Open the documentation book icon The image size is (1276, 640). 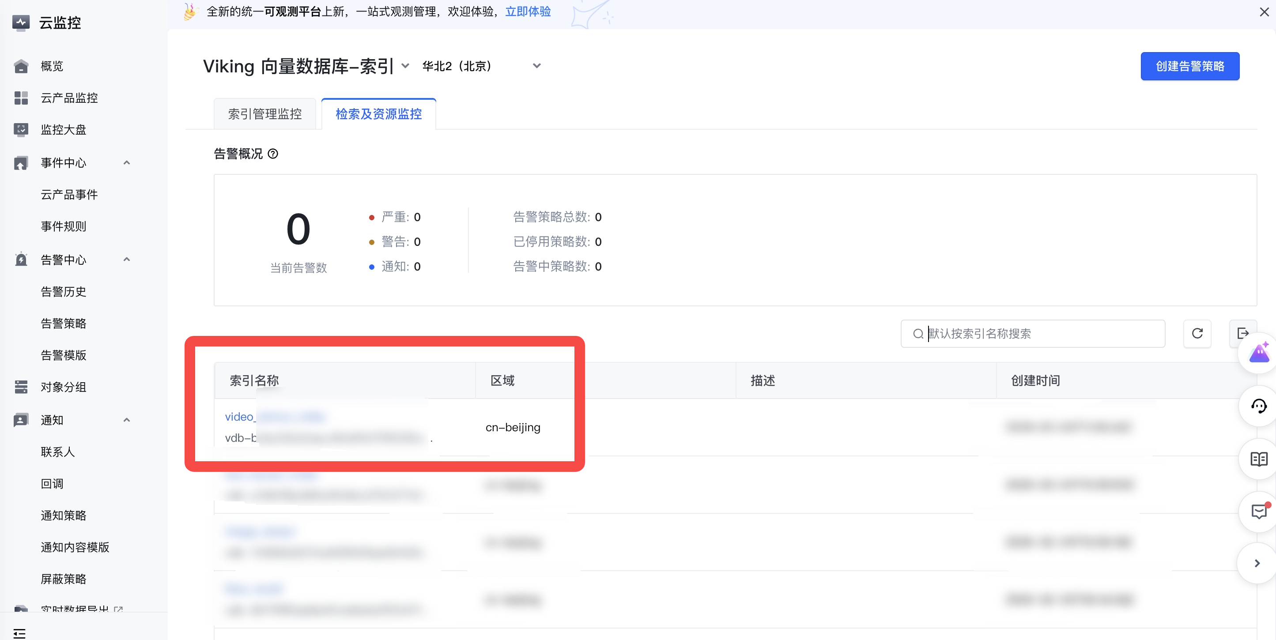(1258, 459)
